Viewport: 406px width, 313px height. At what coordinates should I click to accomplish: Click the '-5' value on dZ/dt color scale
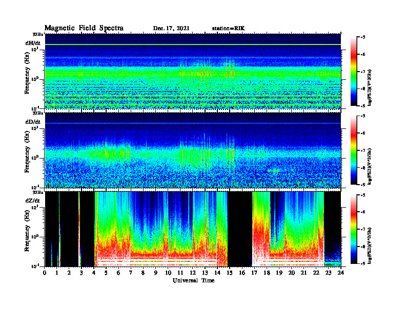[x=363, y=195]
